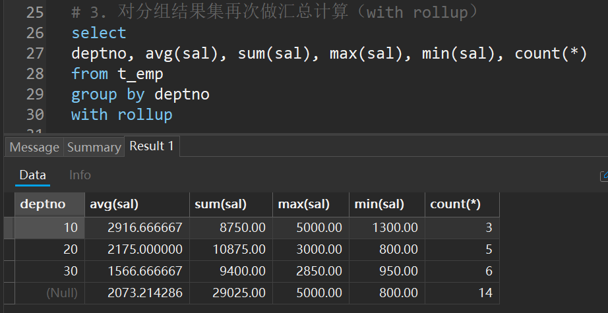Select count cell with value 3
The height and width of the screenshot is (313, 608).
pos(462,227)
